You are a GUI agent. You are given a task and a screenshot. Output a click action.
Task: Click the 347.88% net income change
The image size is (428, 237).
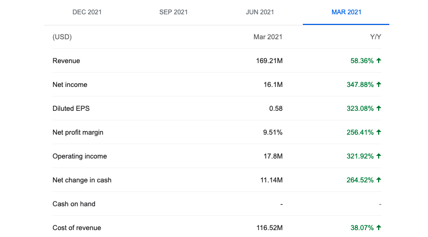[x=360, y=84]
